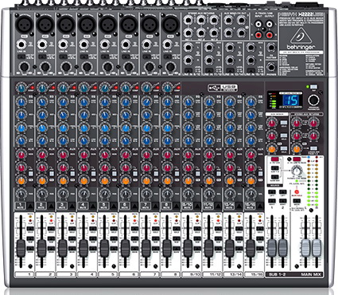Click the channel 1 XLR mic input
The height and width of the screenshot is (295, 338).
pyautogui.click(x=25, y=24)
